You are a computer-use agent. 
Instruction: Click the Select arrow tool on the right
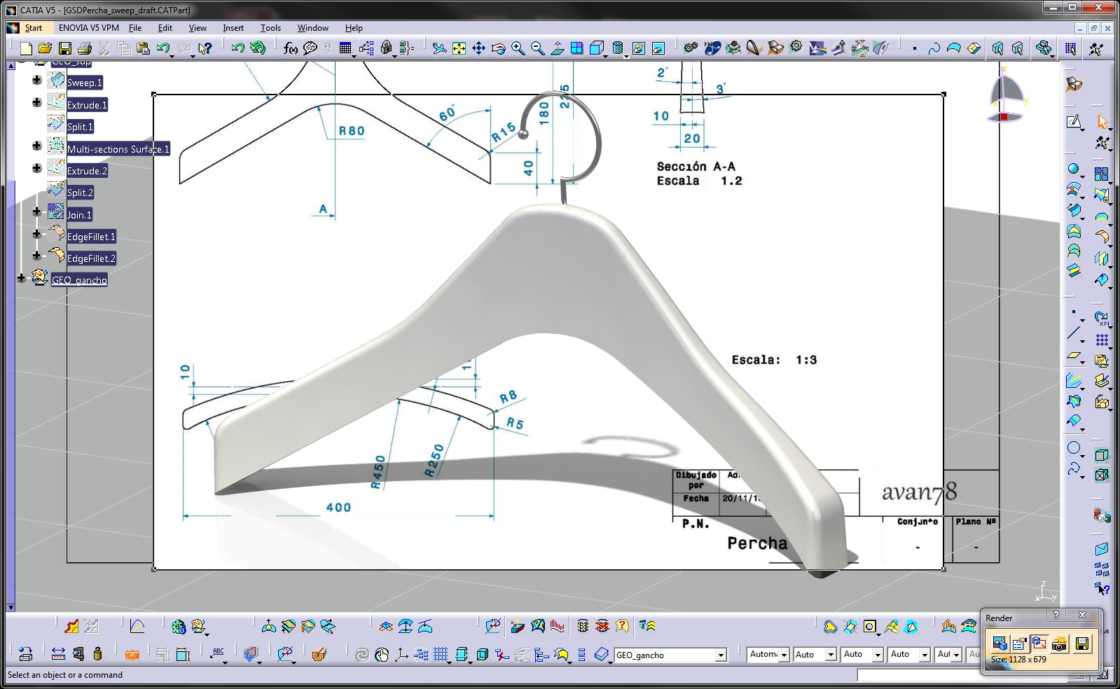click(1102, 122)
